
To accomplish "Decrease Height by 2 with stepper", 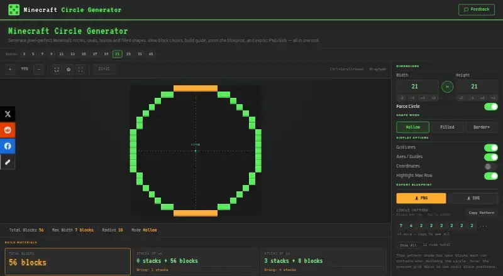I will pyautogui.click(x=461, y=98).
